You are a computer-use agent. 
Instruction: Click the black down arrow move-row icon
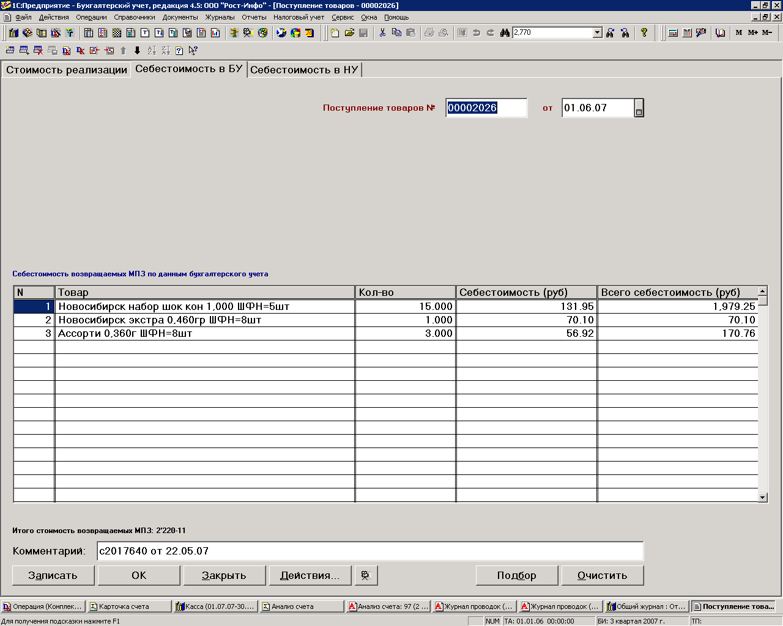137,51
